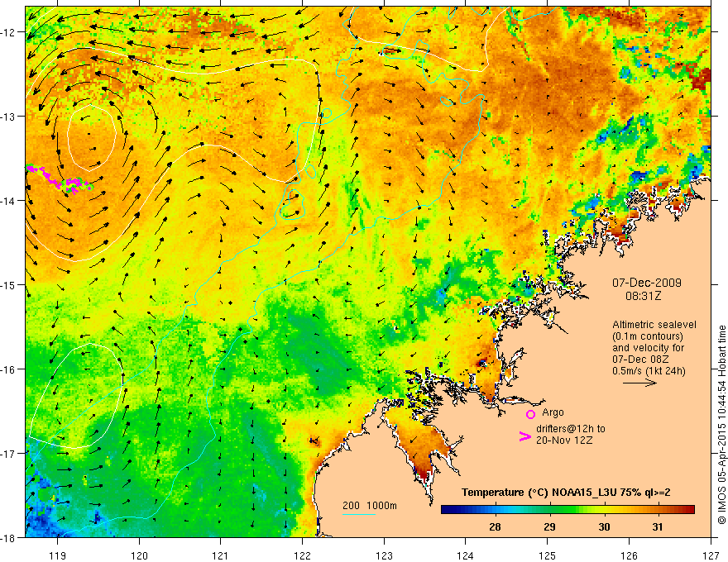Click the cyan 200 1000m isobath legend line
This screenshot has width=728, height=562.
point(359,514)
